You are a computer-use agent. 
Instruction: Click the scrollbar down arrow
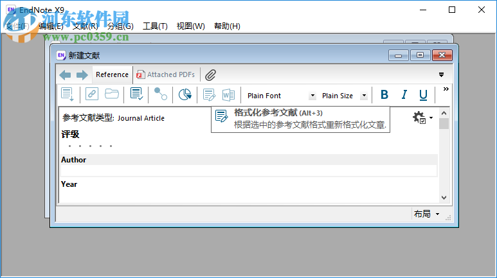[444, 198]
